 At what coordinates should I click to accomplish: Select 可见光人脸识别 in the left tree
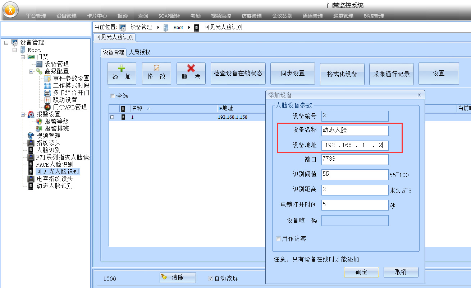[x=58, y=172]
